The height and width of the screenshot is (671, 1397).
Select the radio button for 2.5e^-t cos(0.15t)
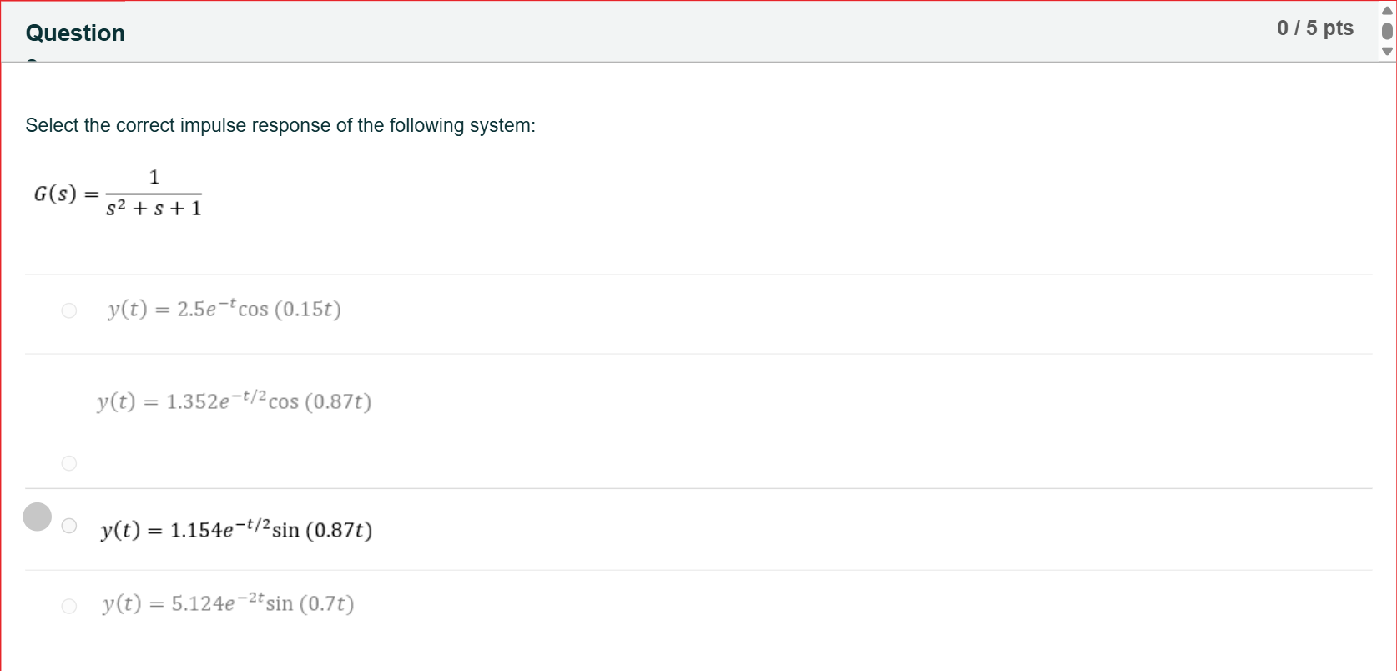tap(69, 310)
